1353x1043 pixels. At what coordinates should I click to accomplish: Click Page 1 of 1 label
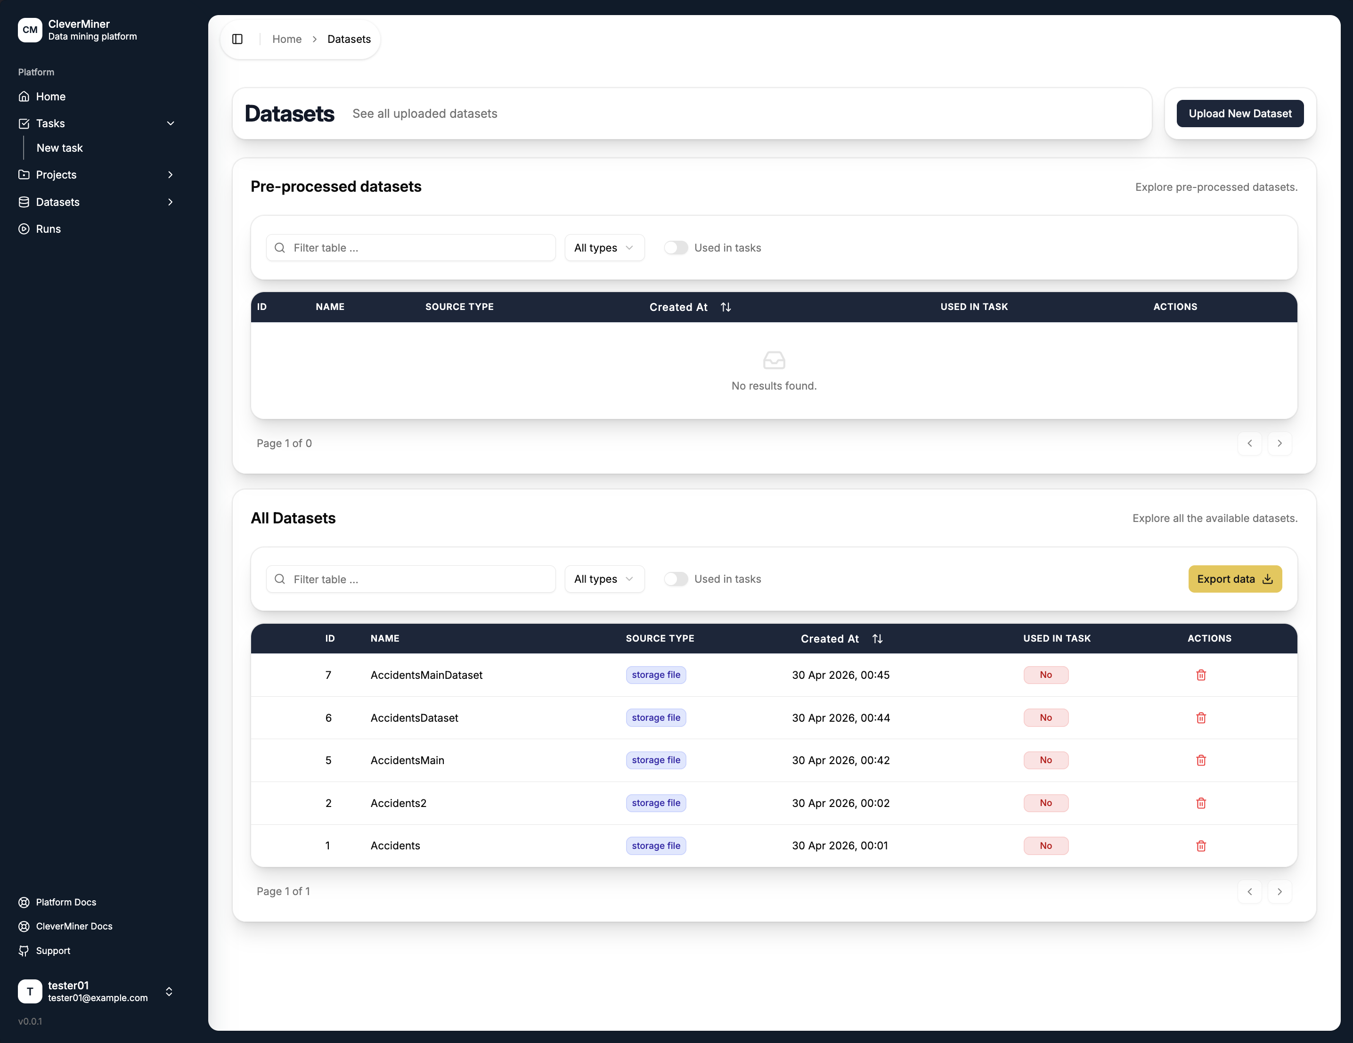[x=283, y=891]
